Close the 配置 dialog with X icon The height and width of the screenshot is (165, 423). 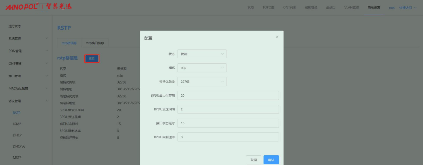(x=277, y=37)
